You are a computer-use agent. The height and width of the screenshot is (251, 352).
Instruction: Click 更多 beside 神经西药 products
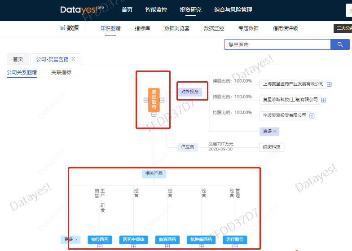[70, 240]
